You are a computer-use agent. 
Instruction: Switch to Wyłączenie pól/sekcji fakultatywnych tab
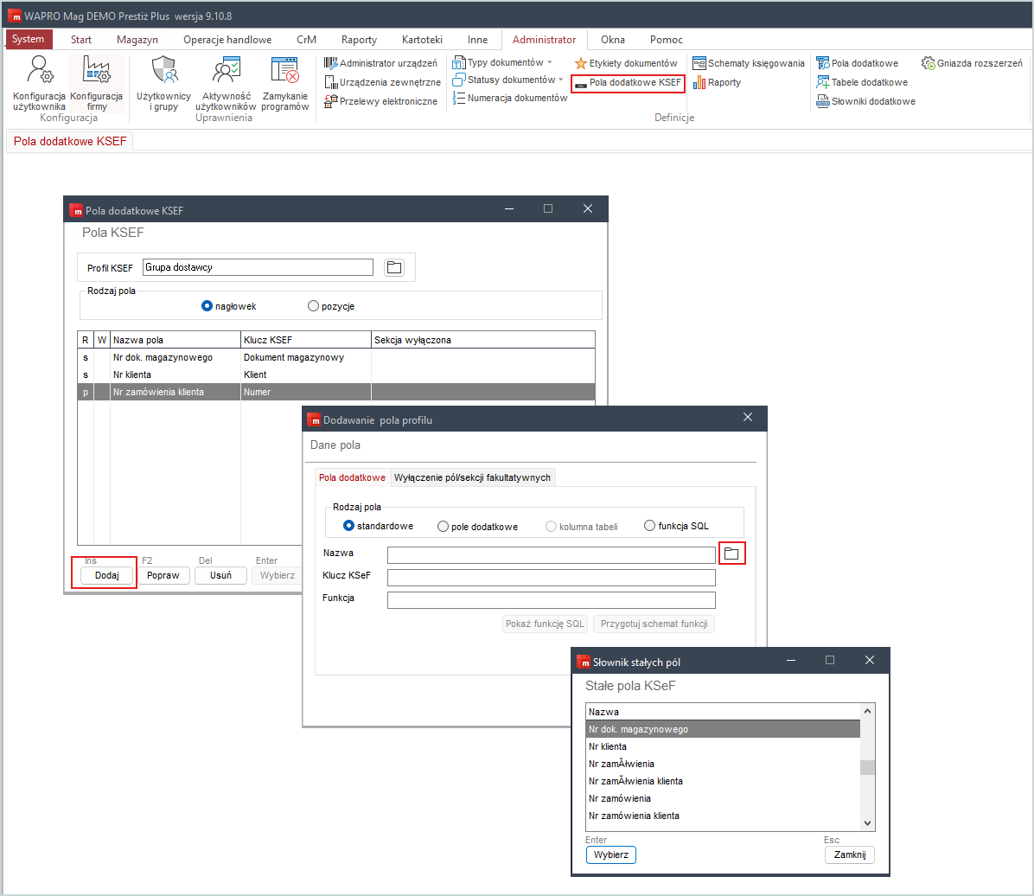tap(471, 477)
